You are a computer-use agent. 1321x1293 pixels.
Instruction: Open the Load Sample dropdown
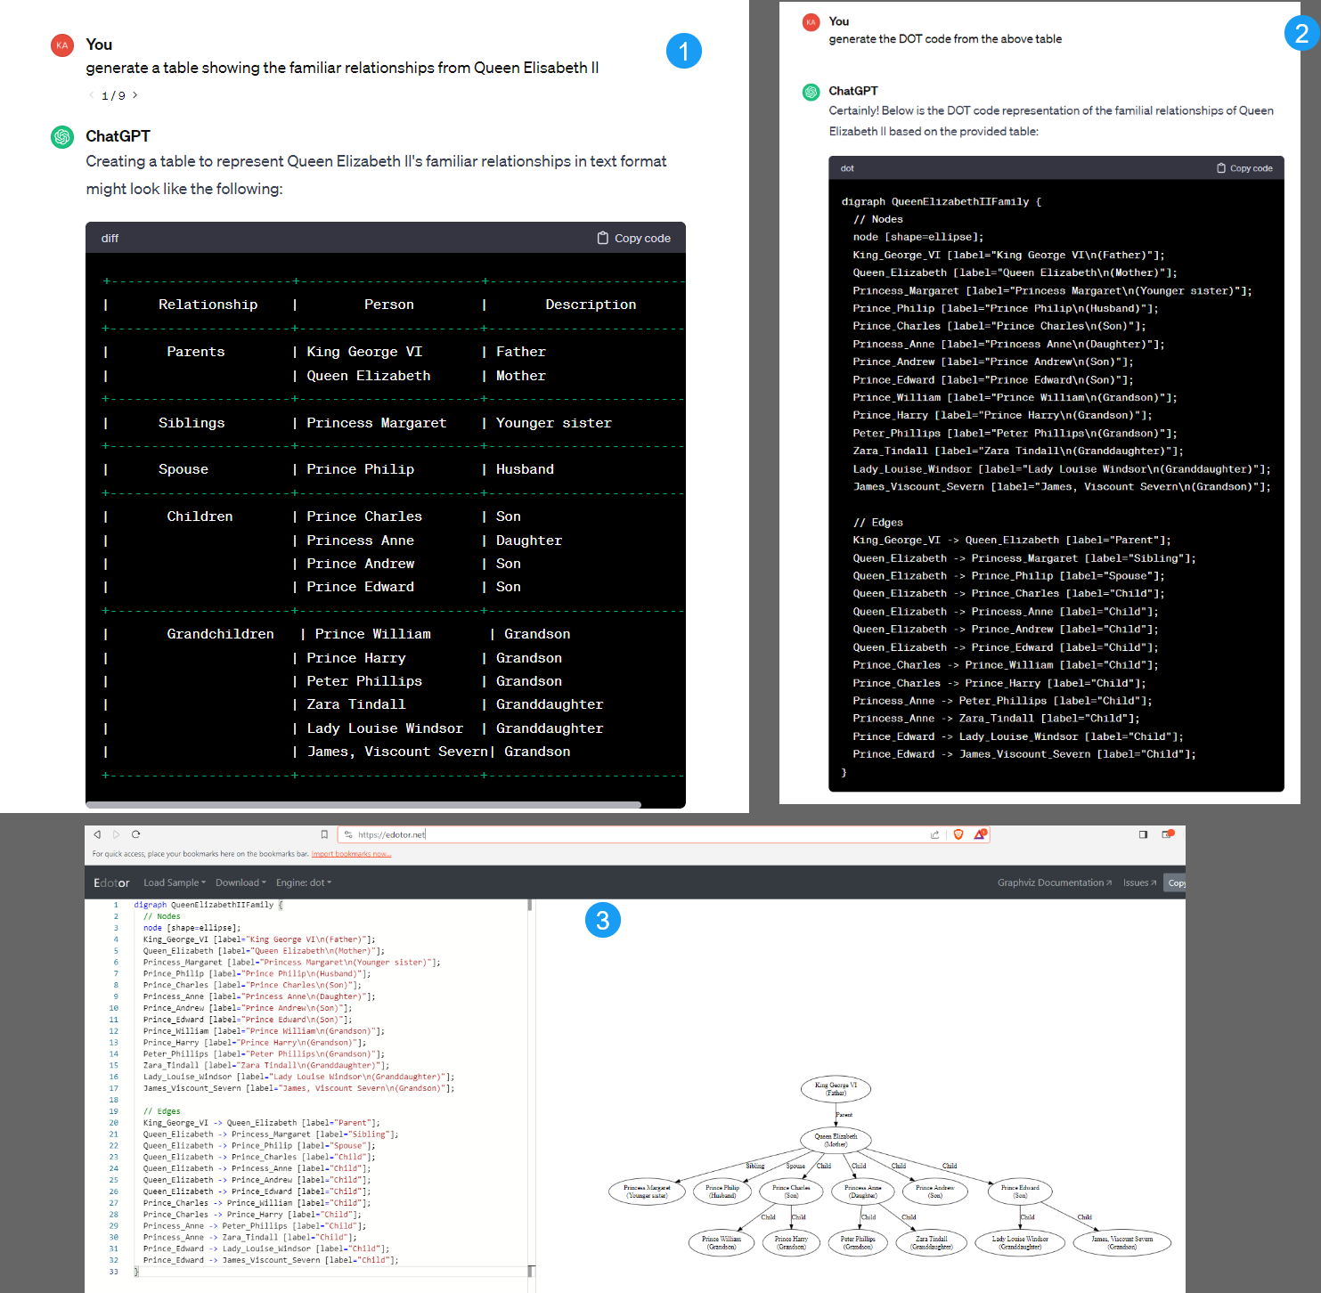click(175, 882)
